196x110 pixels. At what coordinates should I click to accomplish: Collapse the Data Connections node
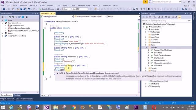(2, 23)
